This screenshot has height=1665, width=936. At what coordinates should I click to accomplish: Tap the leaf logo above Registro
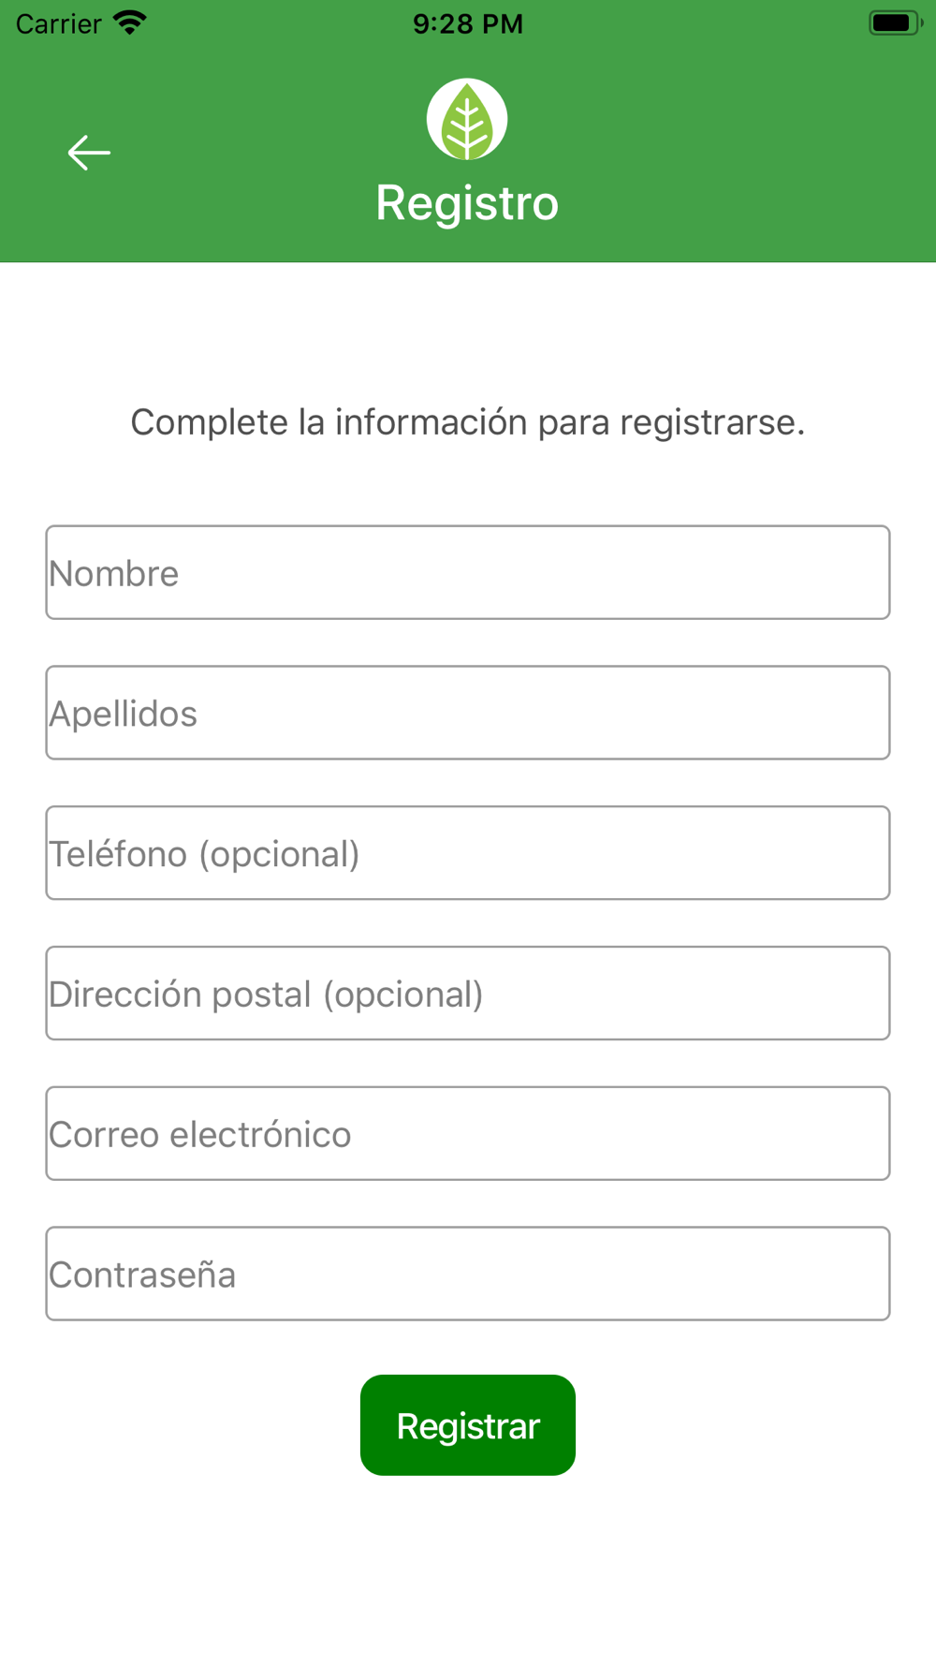coord(467,119)
